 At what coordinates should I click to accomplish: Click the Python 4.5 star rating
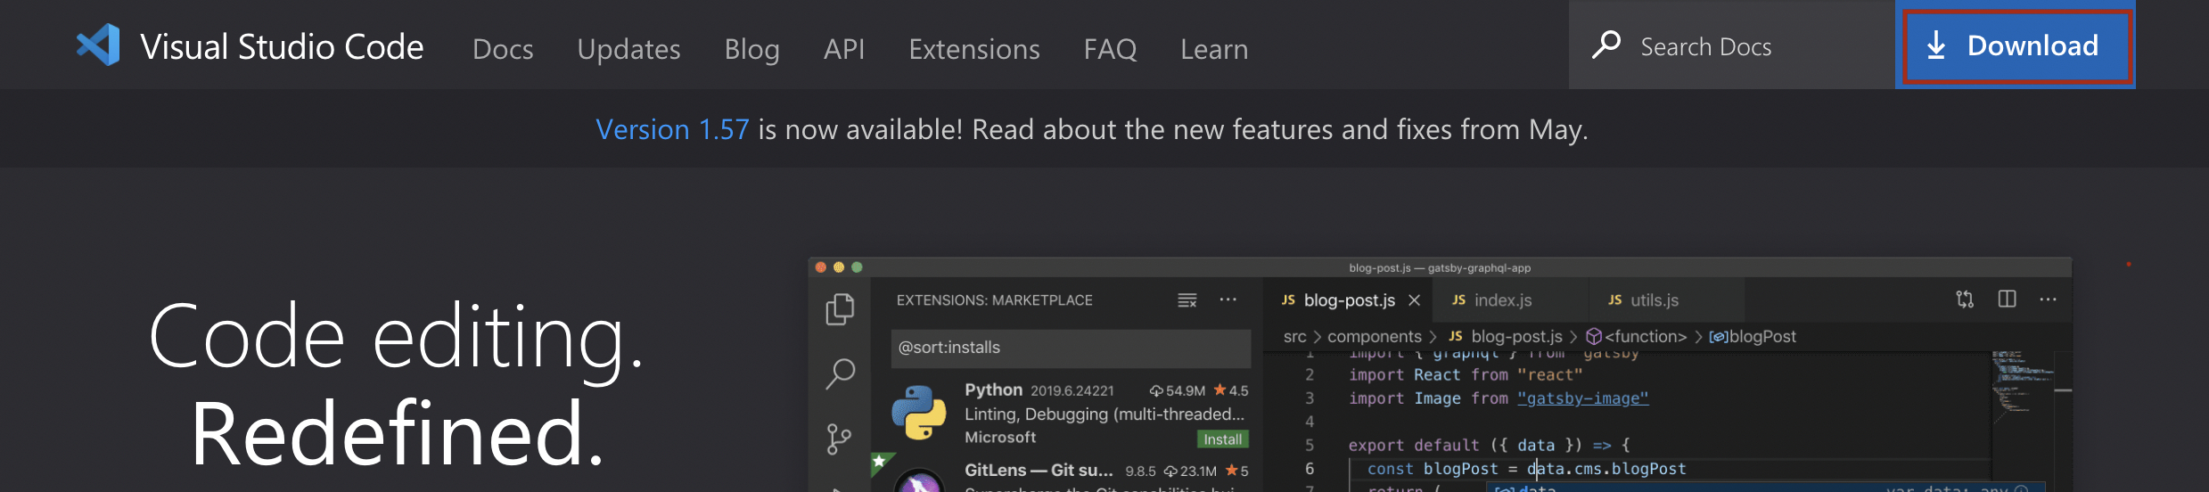1231,390
